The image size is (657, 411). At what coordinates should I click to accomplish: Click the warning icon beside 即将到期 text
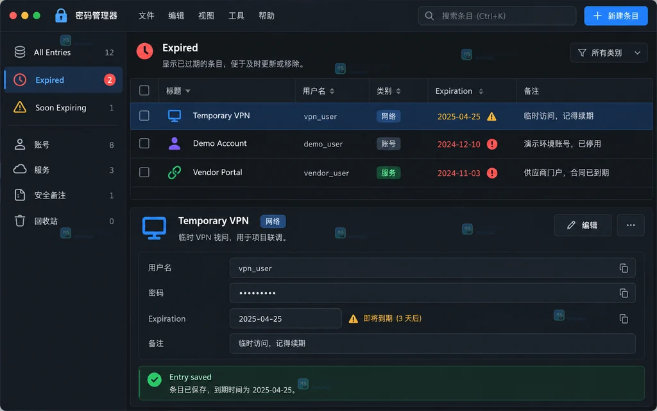point(354,319)
